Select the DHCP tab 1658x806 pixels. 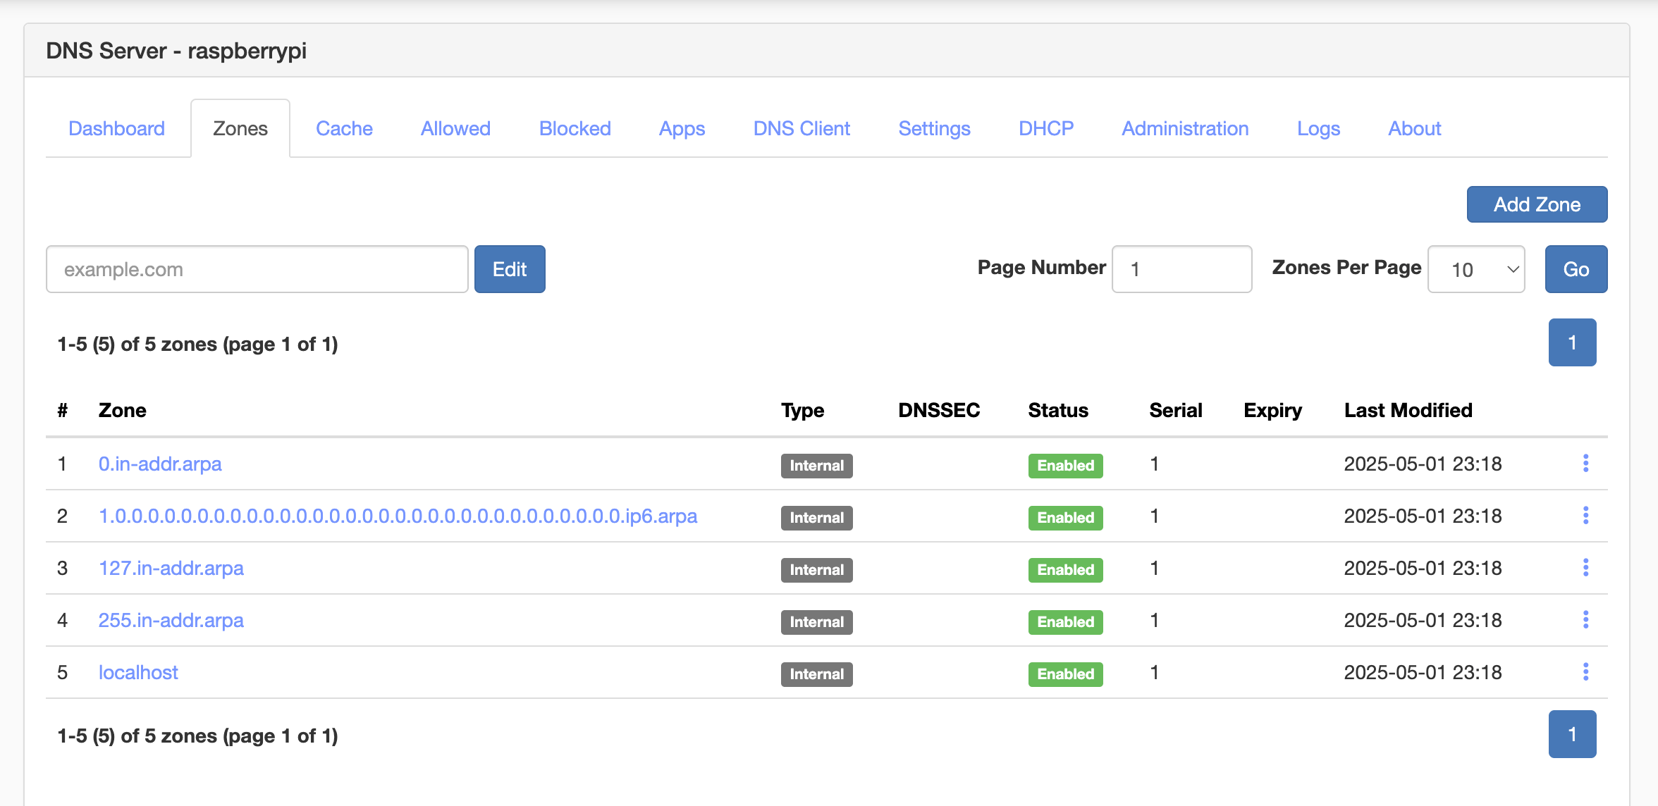(1045, 128)
